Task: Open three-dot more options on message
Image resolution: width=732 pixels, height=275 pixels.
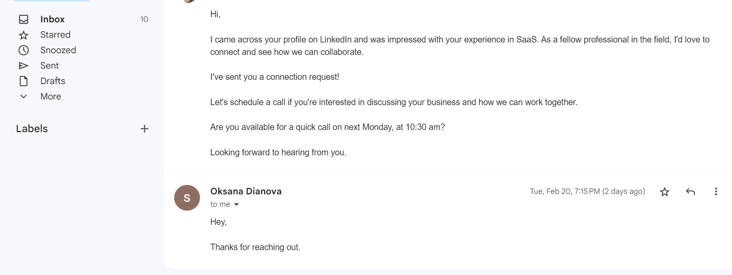Action: 716,191
